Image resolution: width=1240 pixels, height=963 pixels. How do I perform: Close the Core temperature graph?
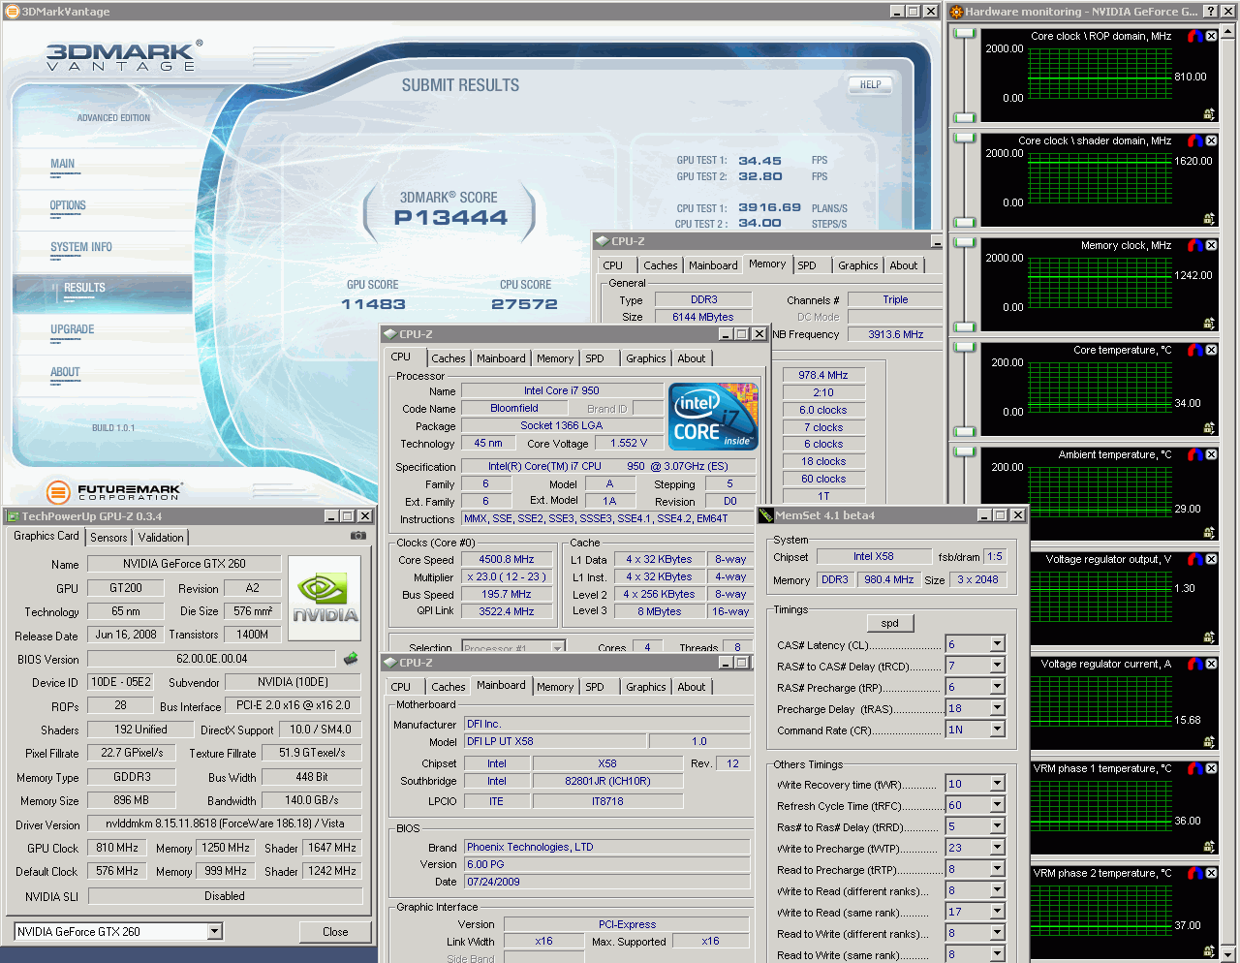[1211, 350]
